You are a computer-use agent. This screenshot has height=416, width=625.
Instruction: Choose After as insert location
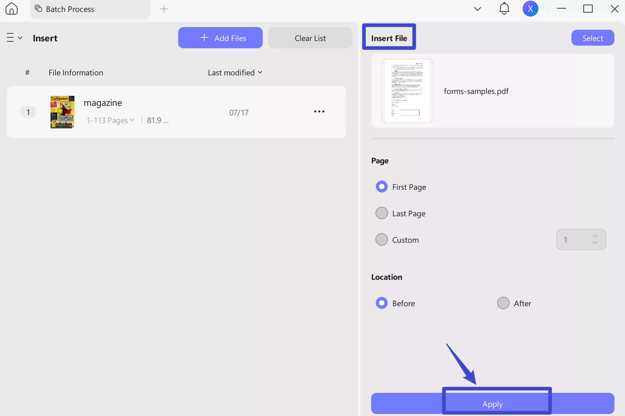[x=503, y=303]
